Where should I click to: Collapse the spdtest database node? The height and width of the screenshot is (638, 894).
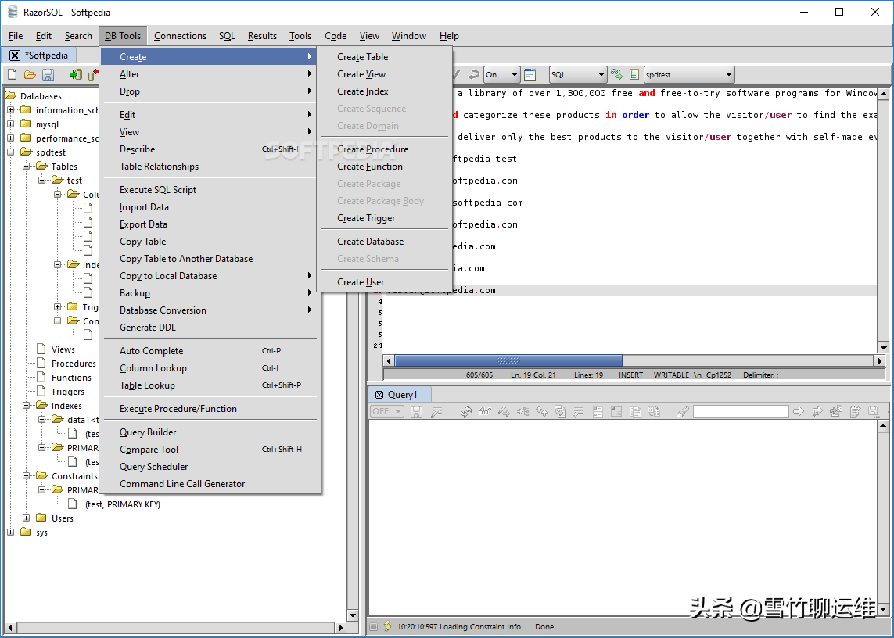[11, 152]
